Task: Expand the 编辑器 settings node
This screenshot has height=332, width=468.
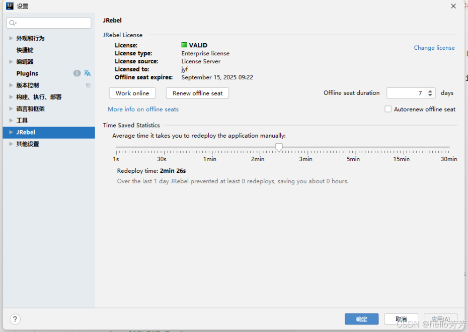Action: 11,62
